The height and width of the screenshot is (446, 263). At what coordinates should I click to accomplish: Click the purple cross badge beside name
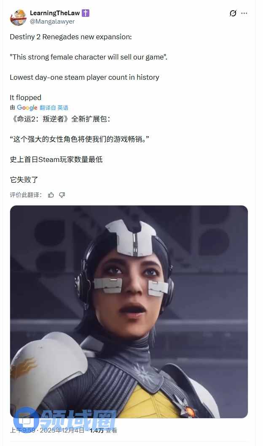(x=86, y=13)
